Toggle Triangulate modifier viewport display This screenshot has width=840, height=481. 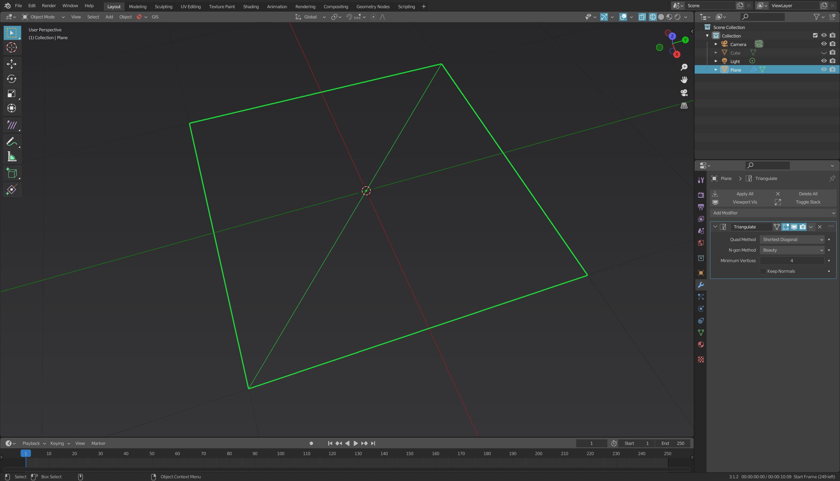794,227
